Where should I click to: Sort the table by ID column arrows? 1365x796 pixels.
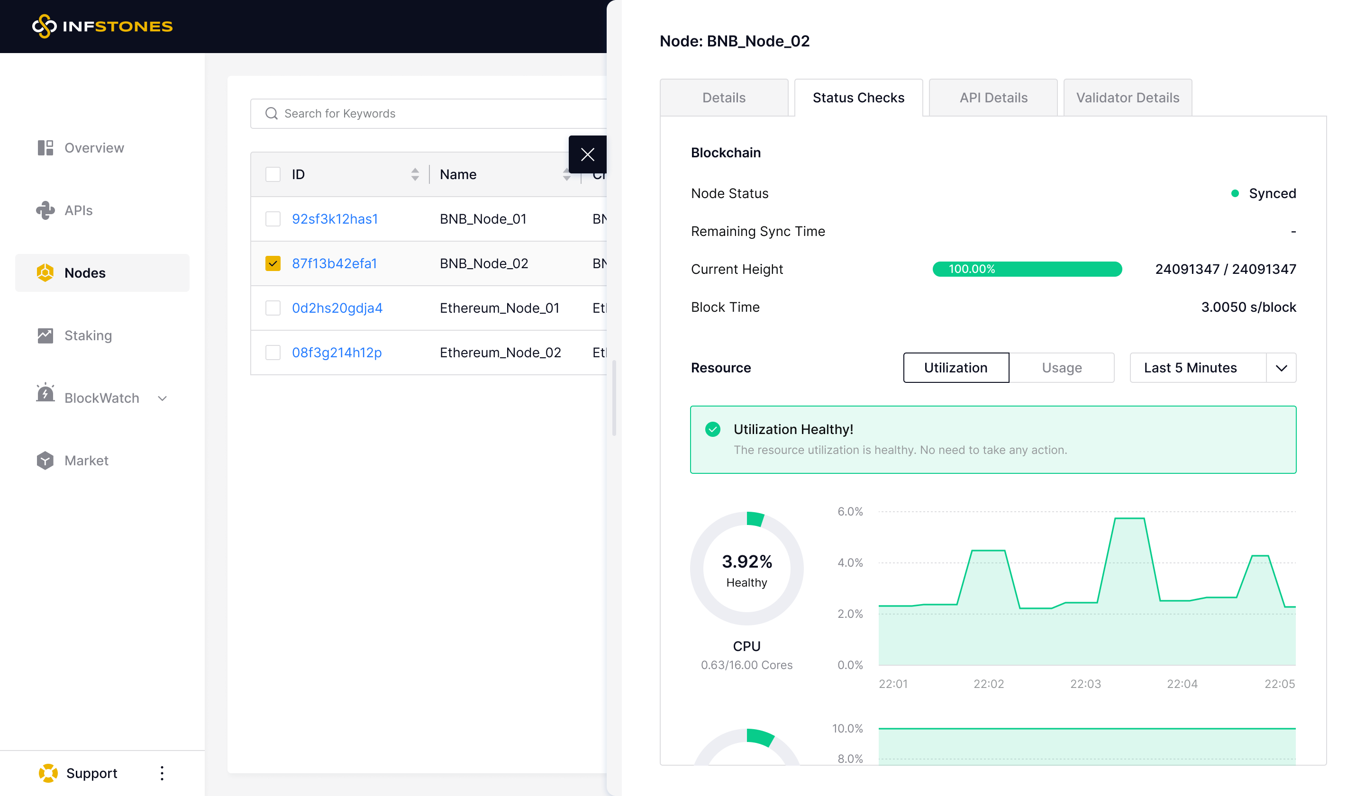(x=415, y=174)
